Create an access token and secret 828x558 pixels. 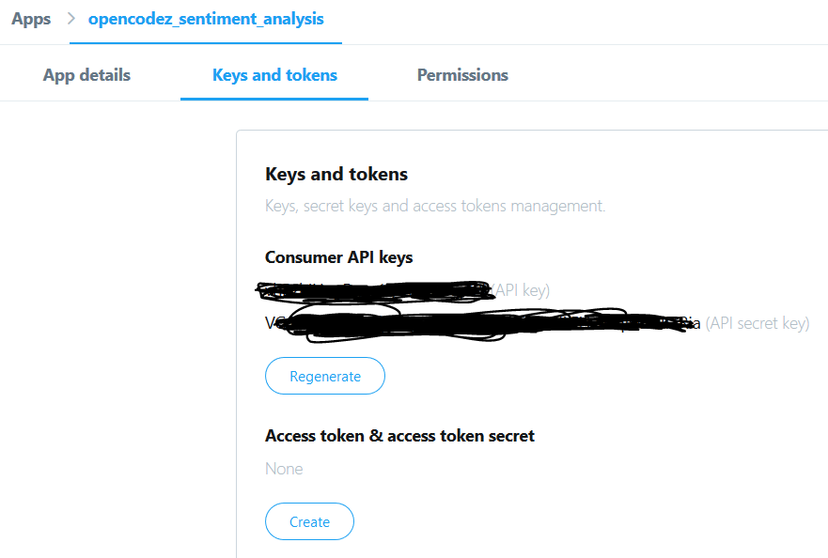point(309,521)
